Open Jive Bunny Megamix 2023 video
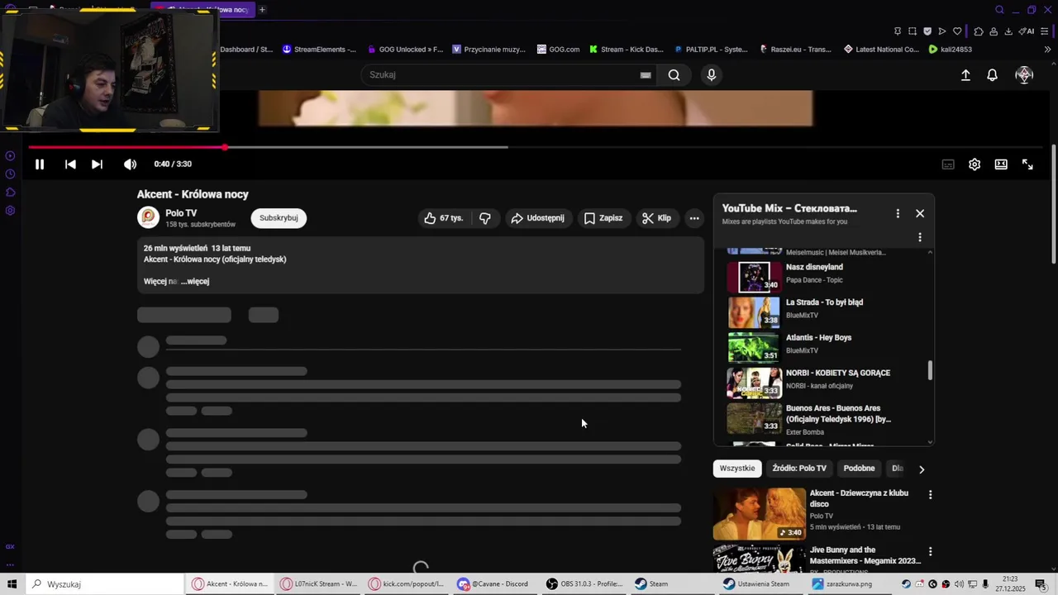The width and height of the screenshot is (1058, 595). click(x=865, y=555)
